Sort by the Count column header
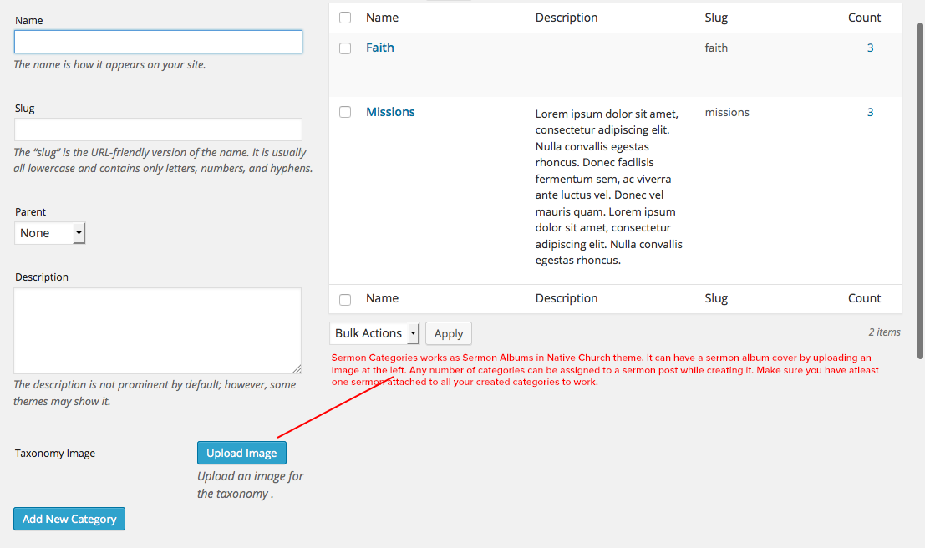This screenshot has width=925, height=548. click(x=864, y=18)
